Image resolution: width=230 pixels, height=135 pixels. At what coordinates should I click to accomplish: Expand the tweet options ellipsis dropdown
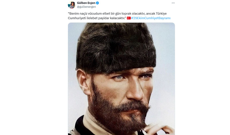[173, 3]
